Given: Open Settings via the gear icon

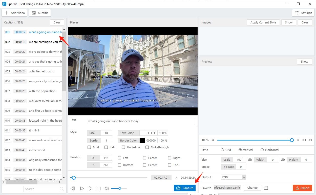Looking at the screenshot, I should pyautogui.click(x=303, y=13).
